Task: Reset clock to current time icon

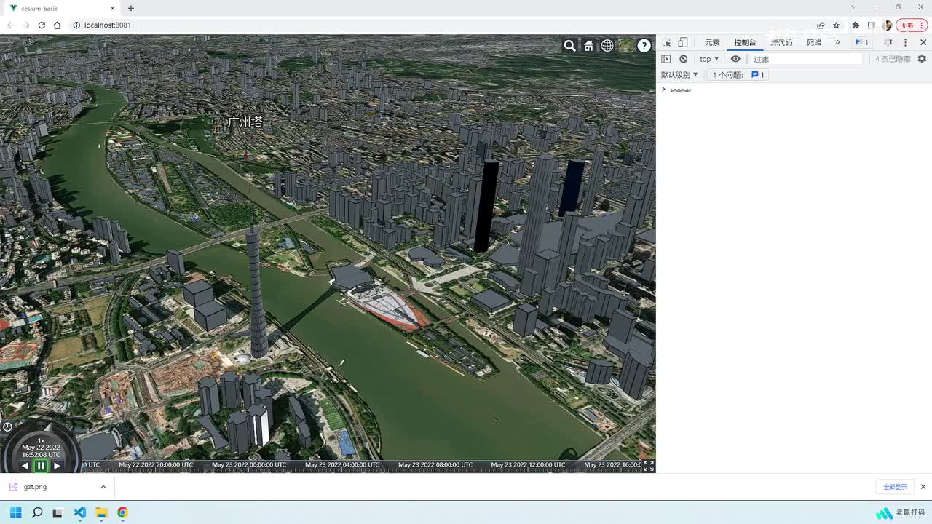Action: (x=7, y=427)
